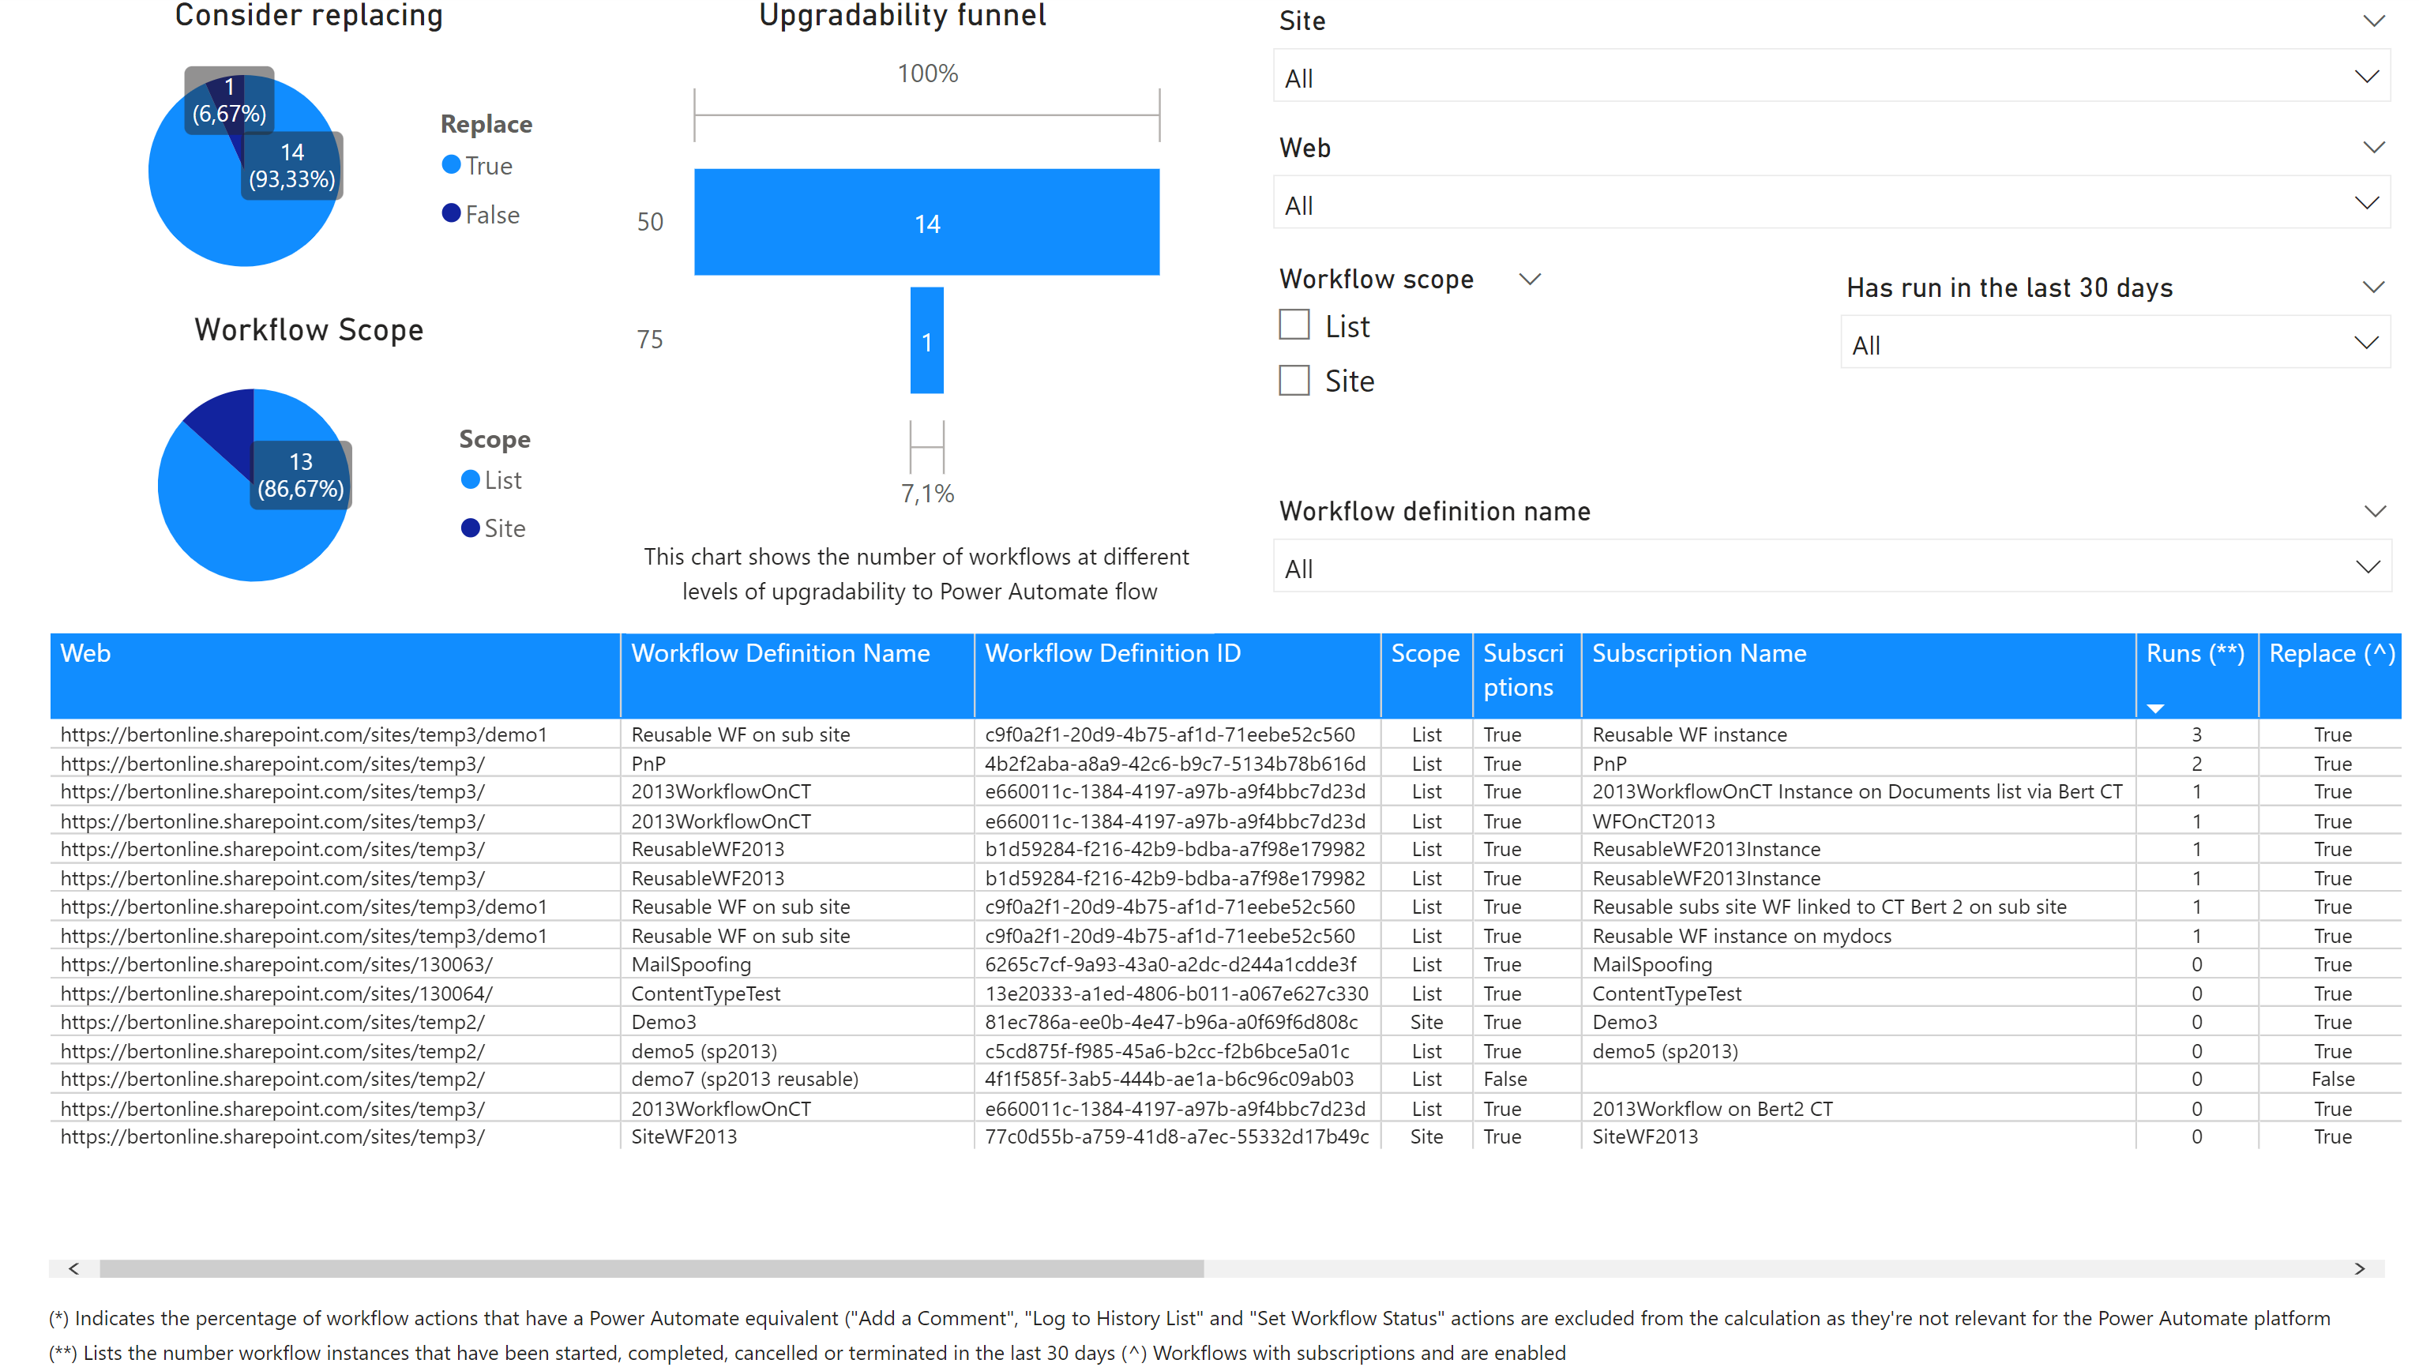Screen dimensions: 2419x1371
Task: Click the horizontal table scrollbar thumb
Action: click(652, 1268)
